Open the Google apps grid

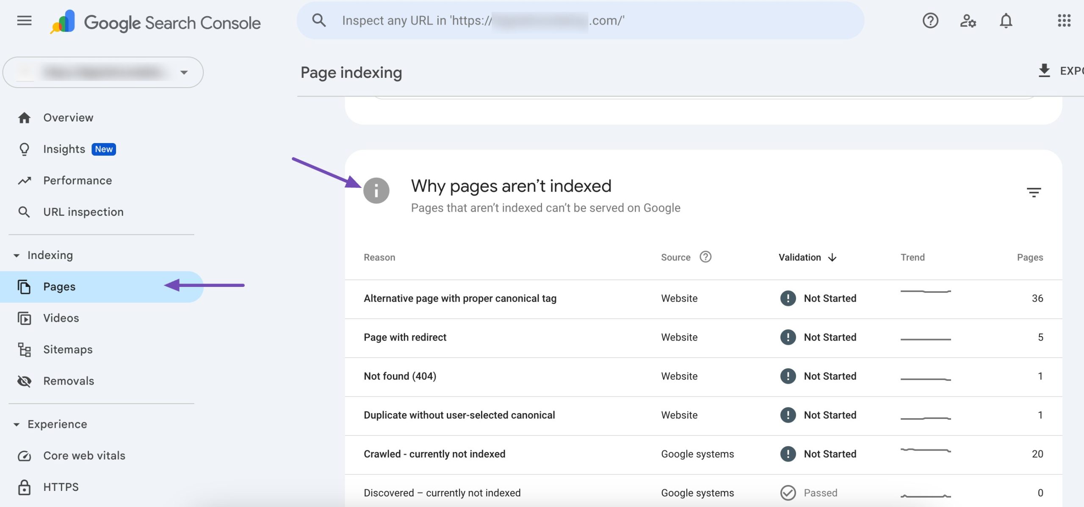point(1064,20)
